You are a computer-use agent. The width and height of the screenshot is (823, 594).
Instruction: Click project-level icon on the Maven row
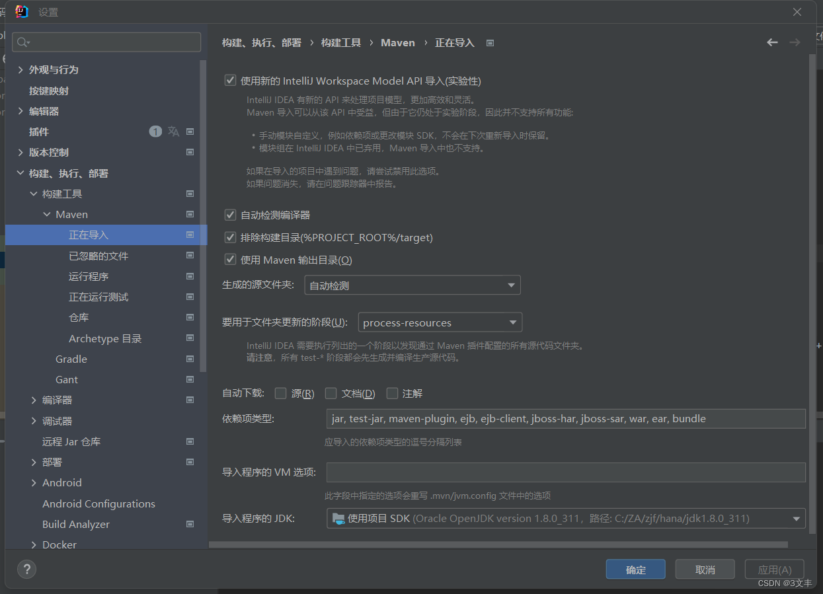(190, 214)
